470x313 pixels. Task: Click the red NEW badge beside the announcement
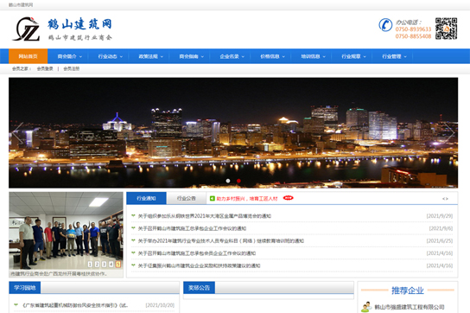288,198
